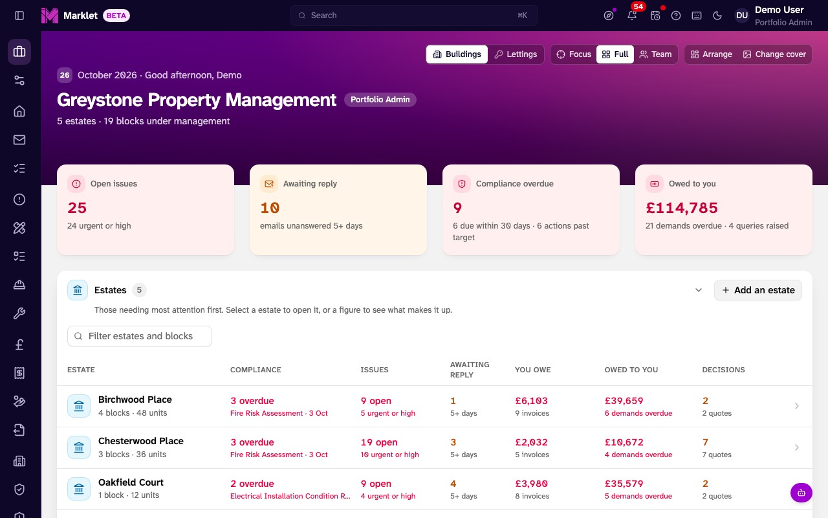Open the calendar clock icon

[655, 16]
